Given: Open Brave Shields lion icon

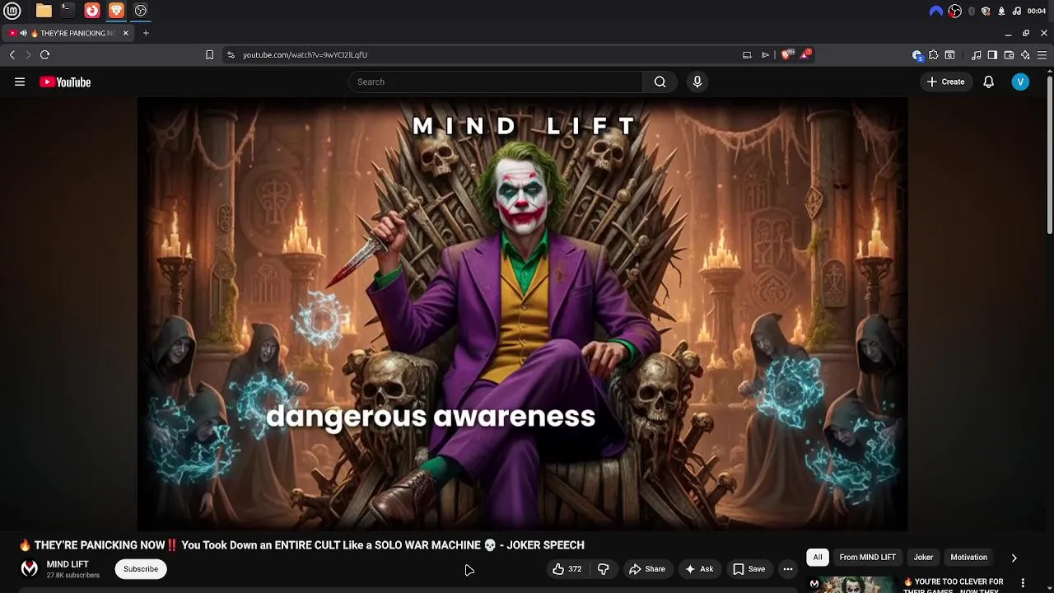Looking at the screenshot, I should pyautogui.click(x=786, y=54).
